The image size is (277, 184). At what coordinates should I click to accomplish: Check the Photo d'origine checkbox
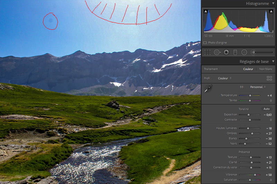pyautogui.click(x=205, y=43)
